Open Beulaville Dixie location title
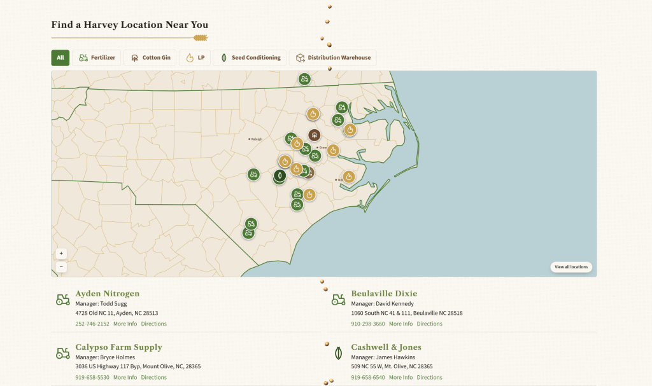The width and height of the screenshot is (652, 386). 384,294
